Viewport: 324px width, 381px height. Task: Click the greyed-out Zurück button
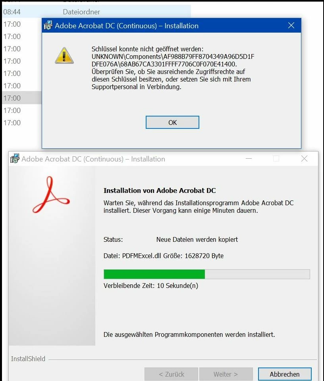(x=171, y=374)
